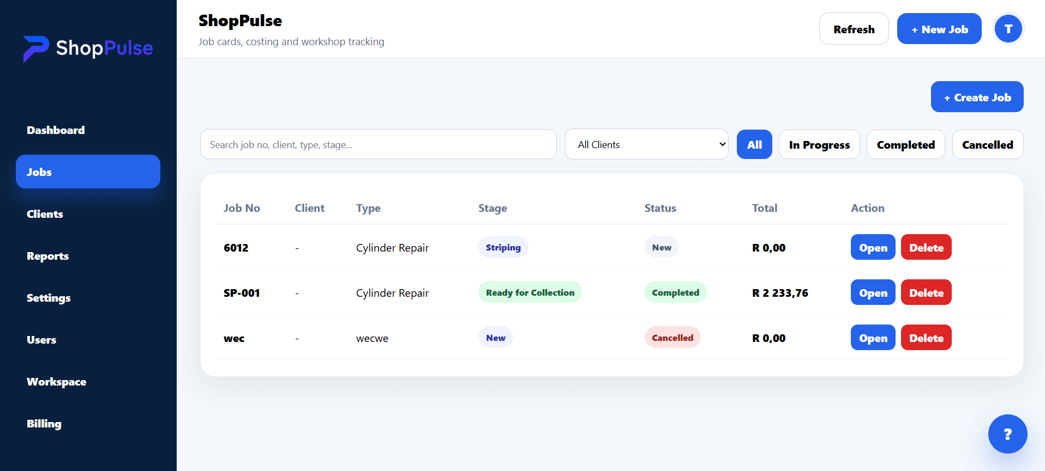Click the ShopPulse page title
The width and height of the screenshot is (1045, 471).
pos(240,21)
